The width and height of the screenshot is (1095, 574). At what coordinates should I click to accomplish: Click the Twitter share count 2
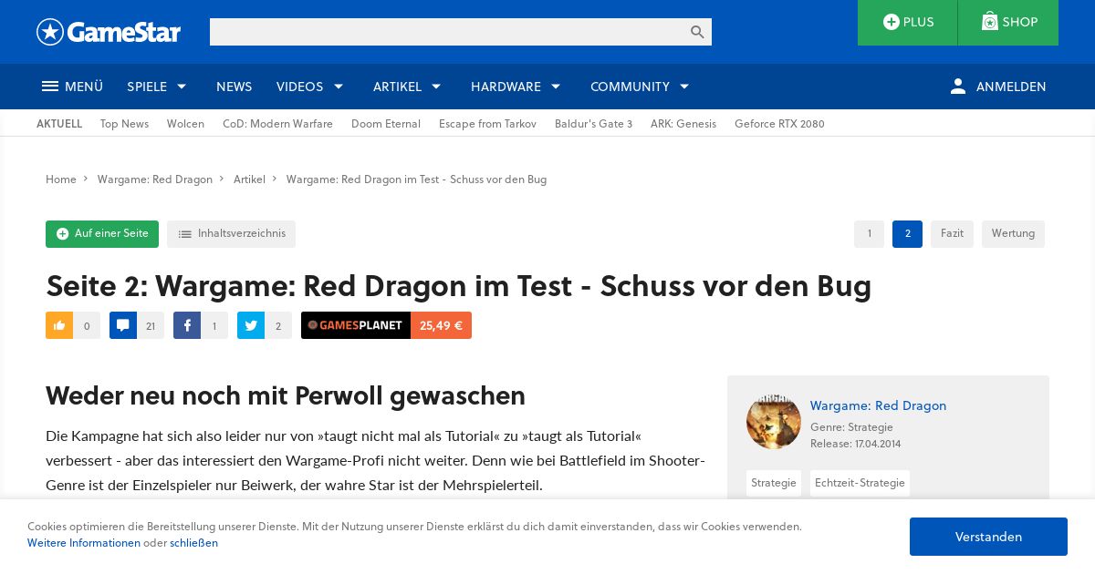coord(278,325)
